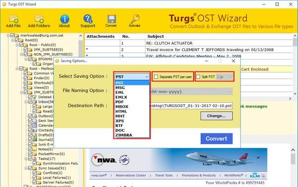Toggle the Split PST checkbox

(198, 77)
